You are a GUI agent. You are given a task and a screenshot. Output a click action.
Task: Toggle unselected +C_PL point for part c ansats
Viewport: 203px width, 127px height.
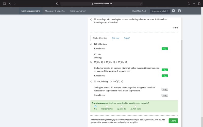pyautogui.click(x=165, y=89)
